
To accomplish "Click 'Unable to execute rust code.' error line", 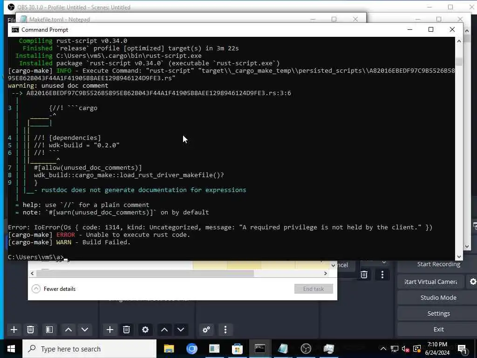I will [x=99, y=235].
